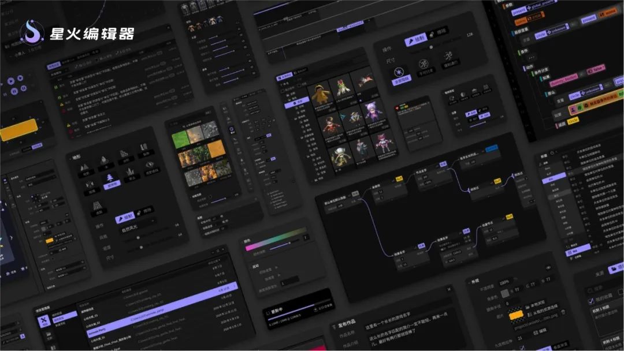Click the 更新中 progress bar
624x351 pixels.
click(x=299, y=309)
